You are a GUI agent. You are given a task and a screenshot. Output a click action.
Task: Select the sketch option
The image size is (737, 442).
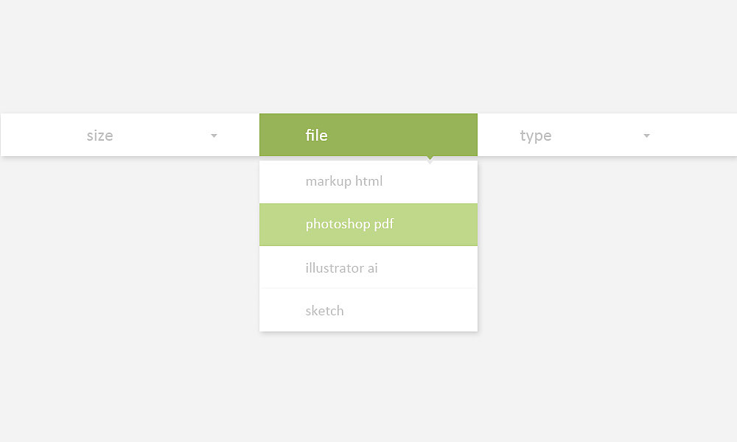[x=368, y=310]
